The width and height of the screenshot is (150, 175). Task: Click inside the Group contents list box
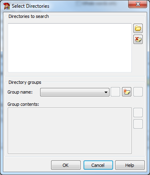pyautogui.click(x=70, y=131)
